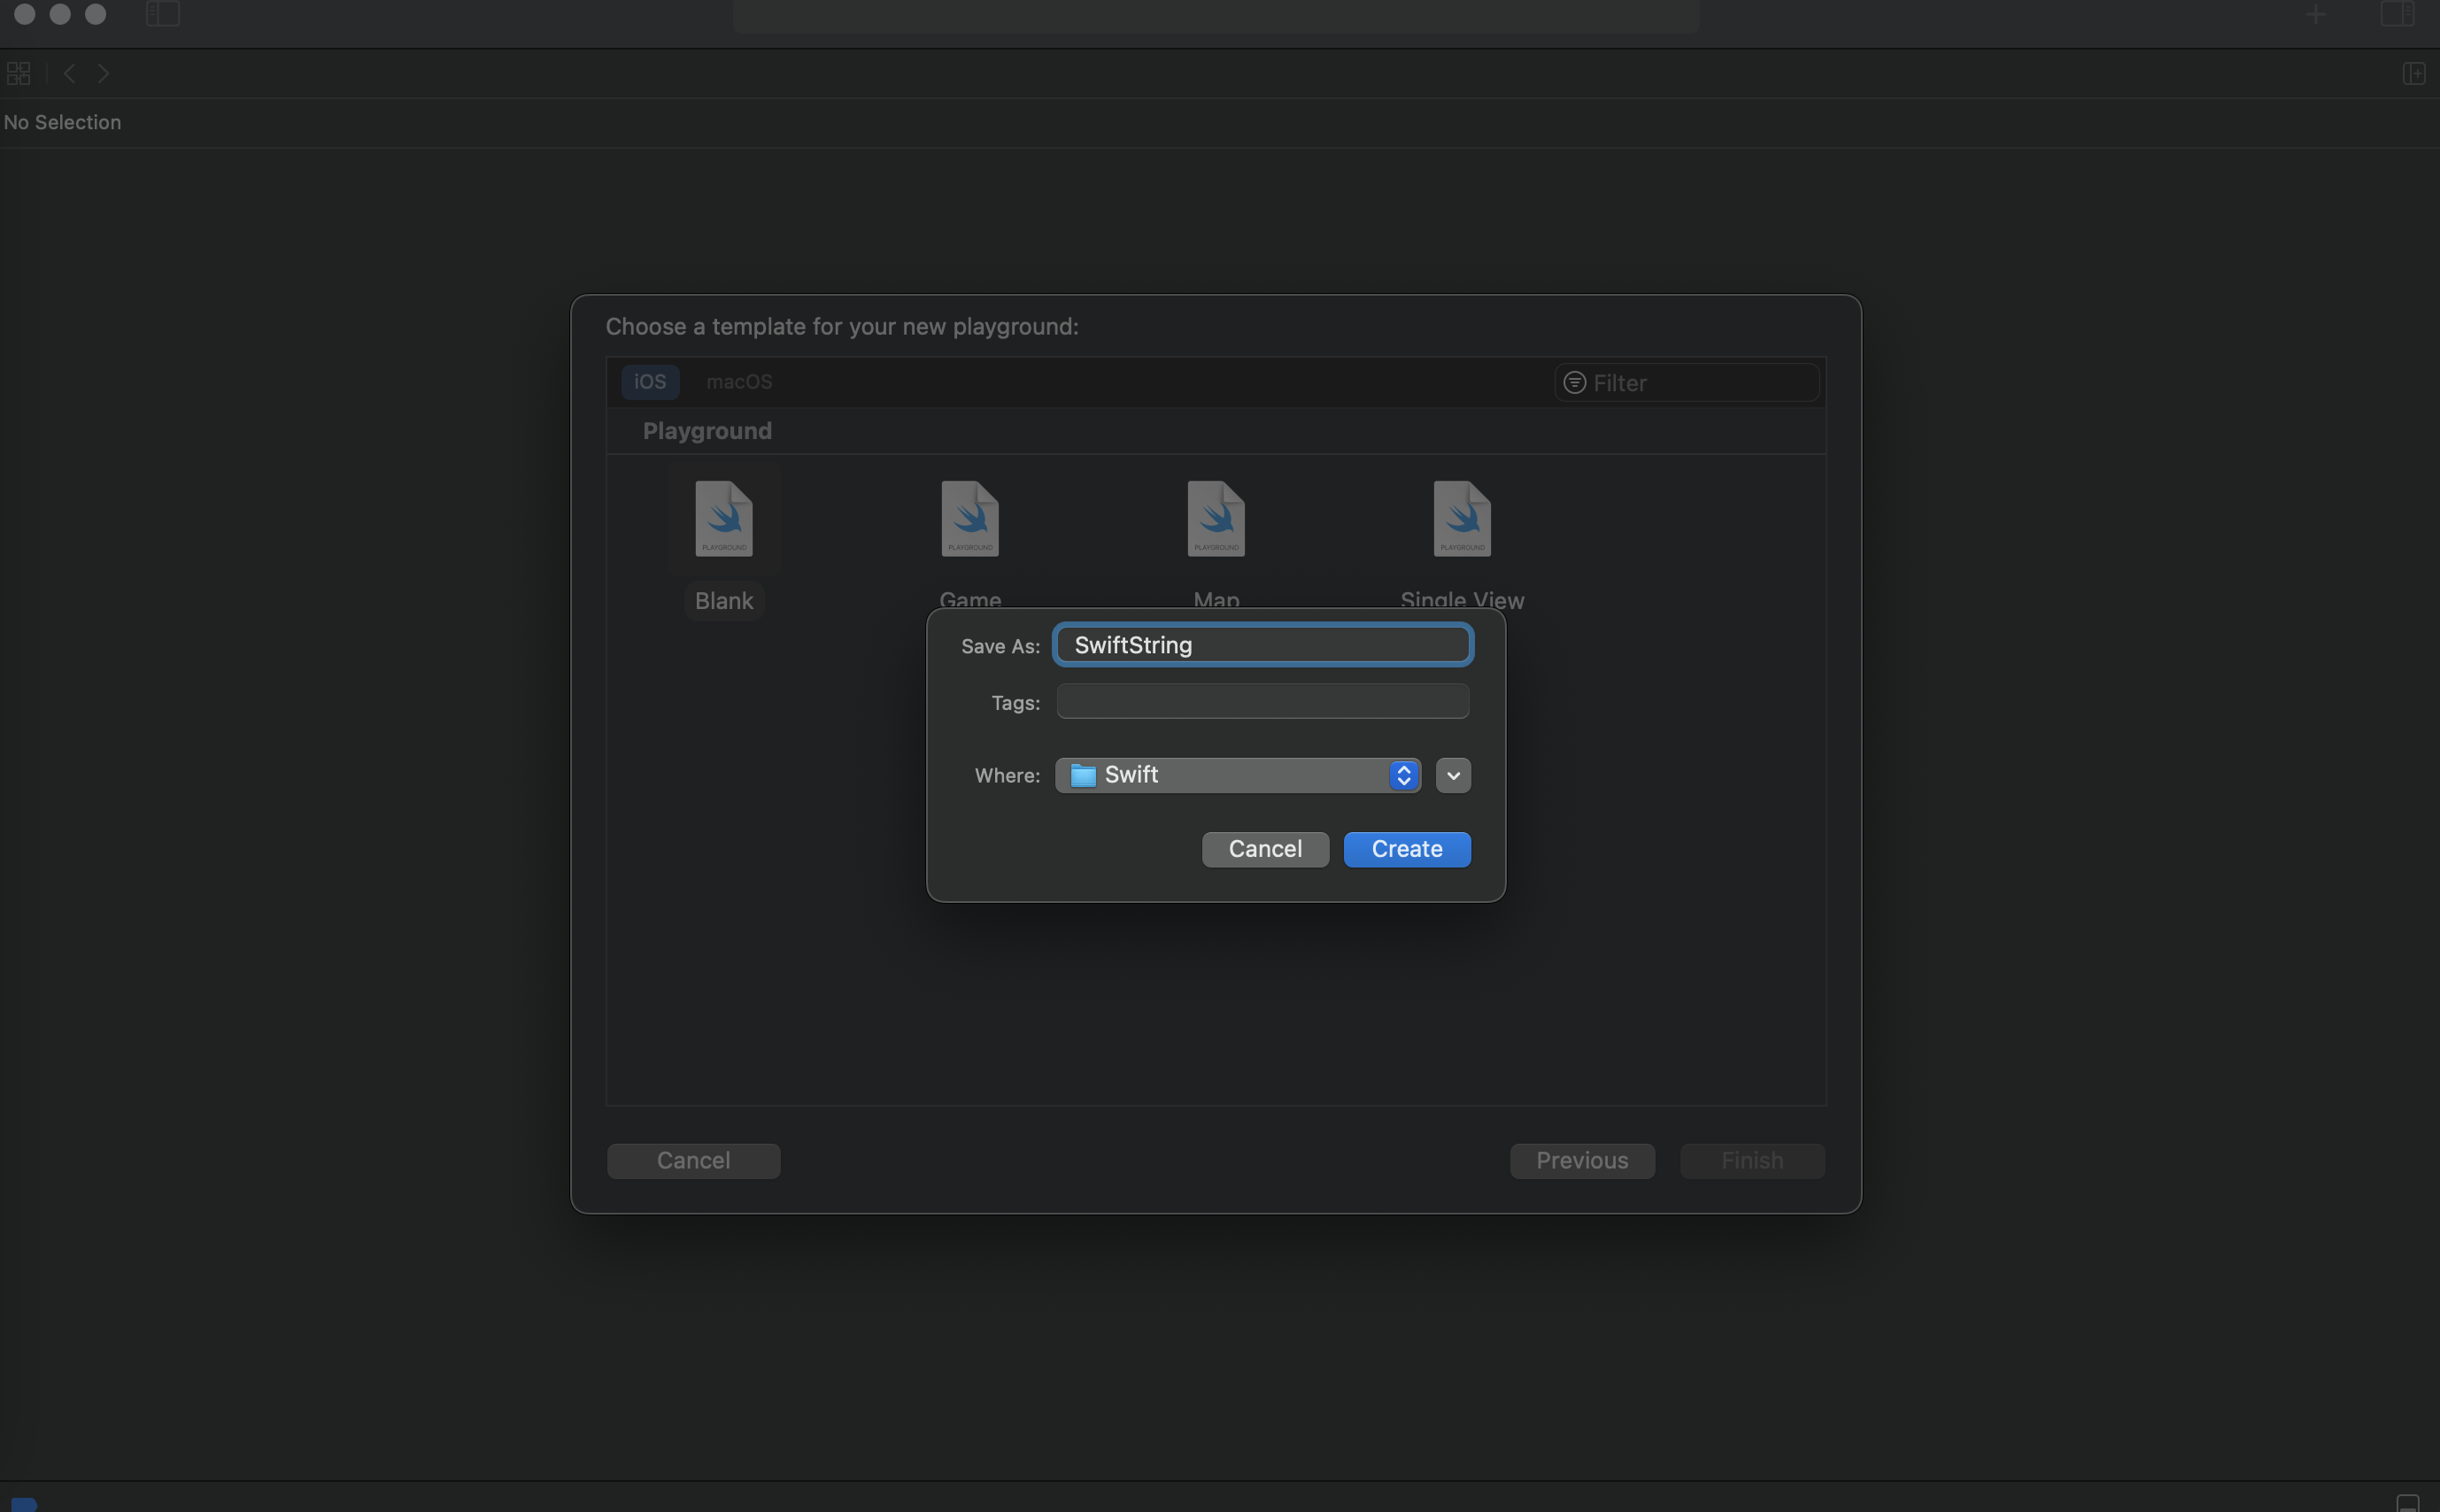Select the Blank playground template icon
The image size is (2440, 1512).
coord(724,519)
